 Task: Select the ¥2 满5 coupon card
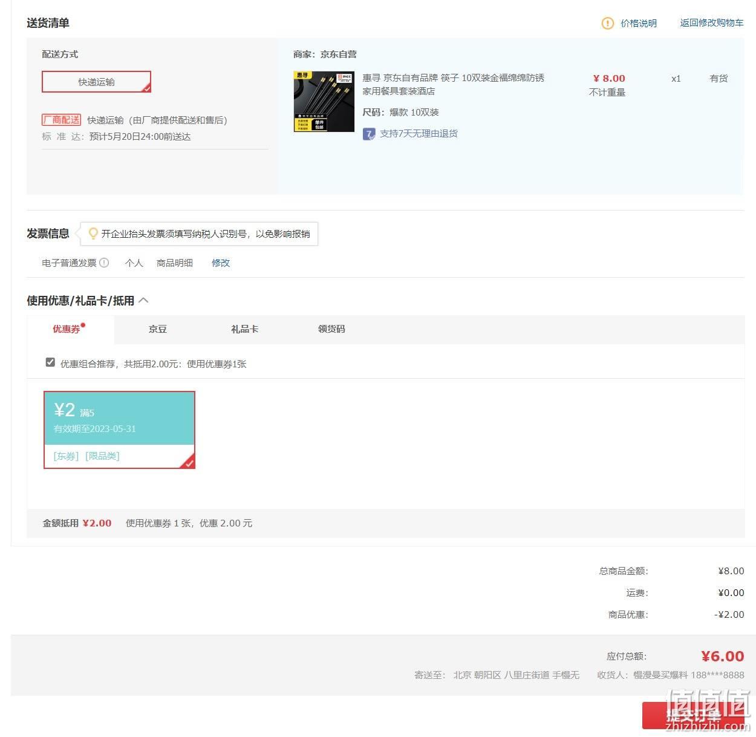(x=120, y=430)
